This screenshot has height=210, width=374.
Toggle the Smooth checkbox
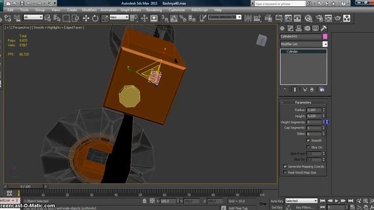pos(308,141)
